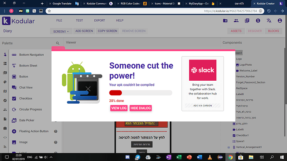Viewport: 287px width, 161px height.
Task: Click the community people icon in header
Action: [x=236, y=20]
